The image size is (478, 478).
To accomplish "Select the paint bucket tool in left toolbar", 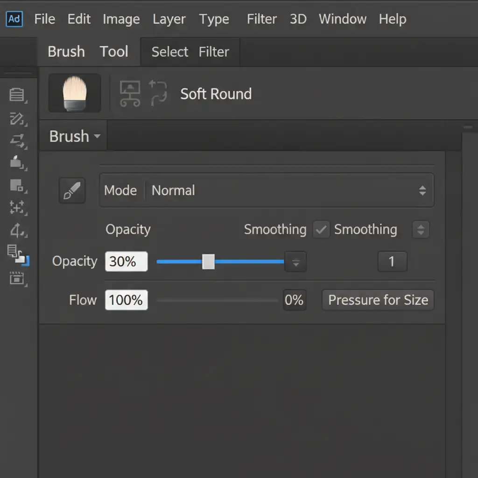I will point(17,162).
